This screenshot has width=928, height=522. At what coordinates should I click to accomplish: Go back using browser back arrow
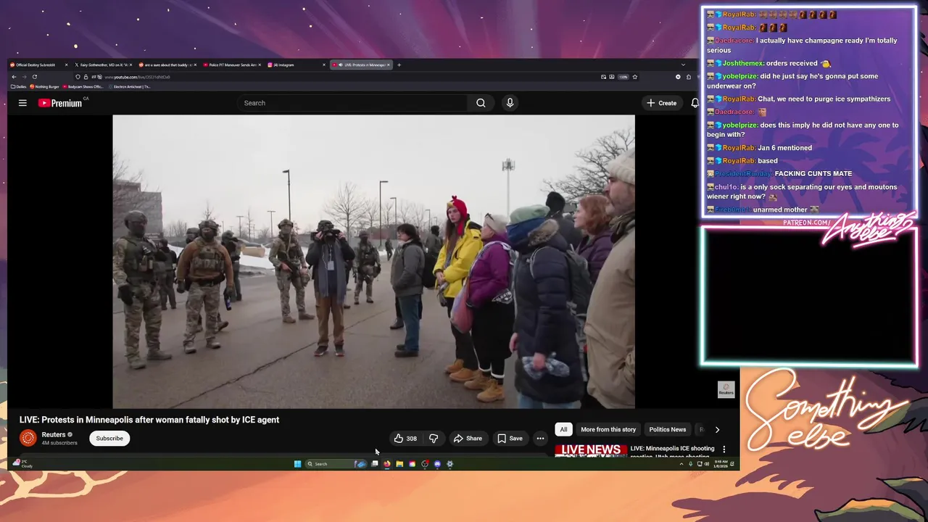point(14,77)
